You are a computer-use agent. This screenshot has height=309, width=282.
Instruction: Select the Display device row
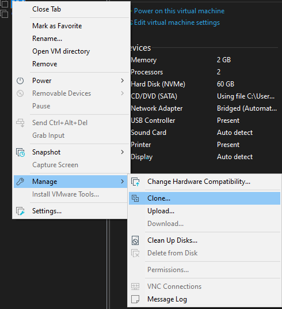click(x=204, y=157)
